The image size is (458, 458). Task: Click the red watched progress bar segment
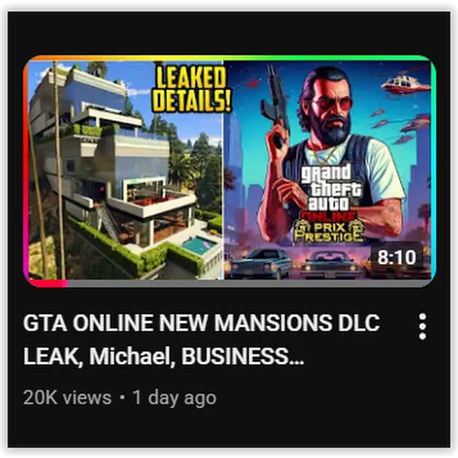(47, 283)
